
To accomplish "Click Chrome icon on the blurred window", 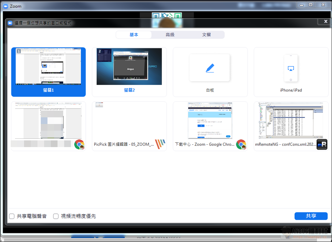I will click(x=79, y=144).
